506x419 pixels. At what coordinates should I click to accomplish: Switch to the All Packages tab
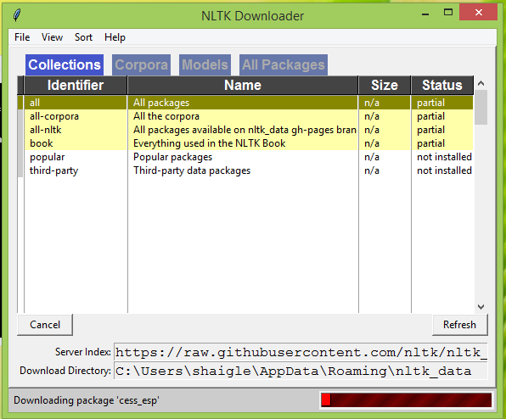[284, 64]
